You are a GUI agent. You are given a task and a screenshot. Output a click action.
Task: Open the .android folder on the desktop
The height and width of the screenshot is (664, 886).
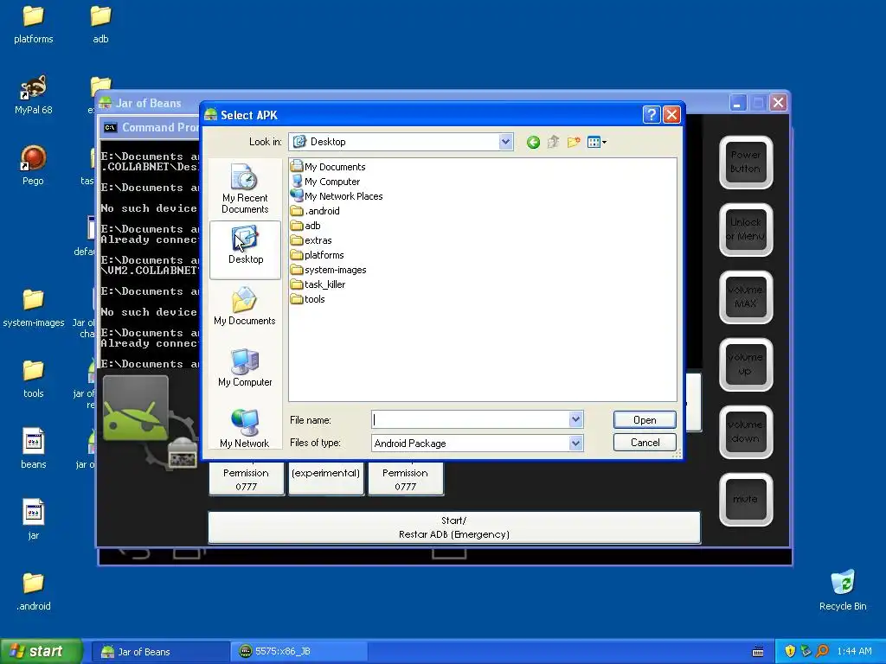click(x=34, y=591)
